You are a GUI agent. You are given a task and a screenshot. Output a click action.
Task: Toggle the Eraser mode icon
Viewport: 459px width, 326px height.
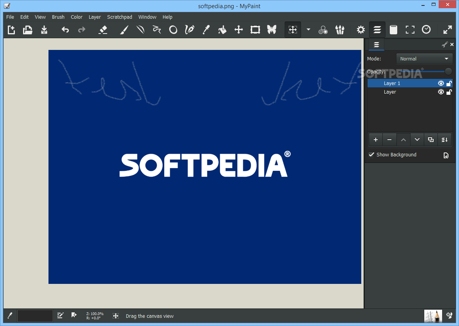(x=103, y=30)
